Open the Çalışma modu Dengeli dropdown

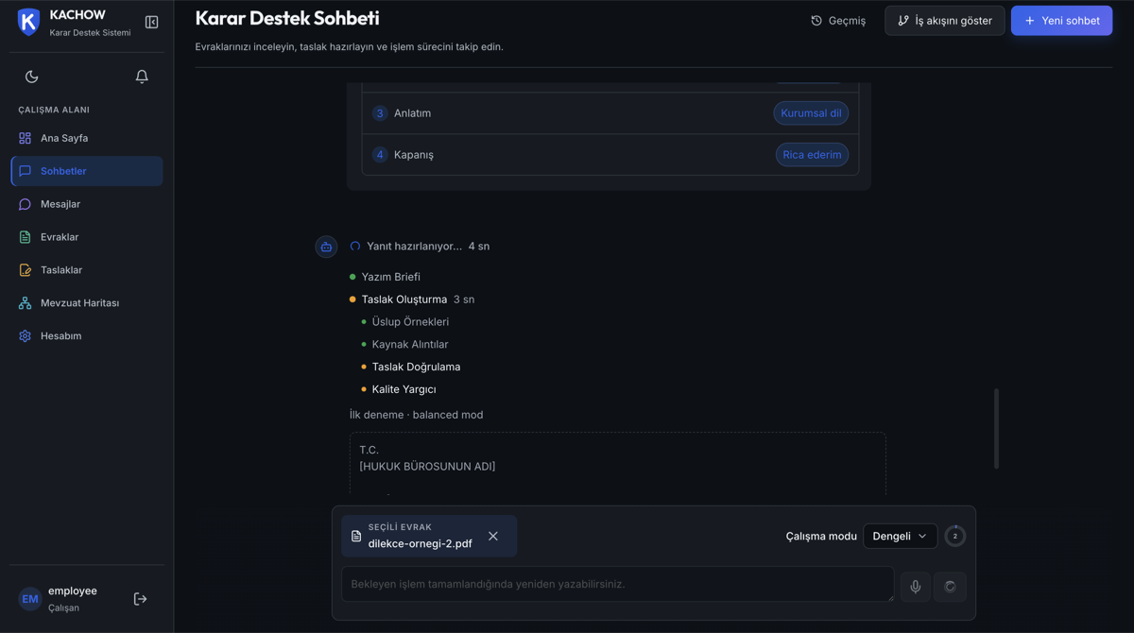pos(900,537)
